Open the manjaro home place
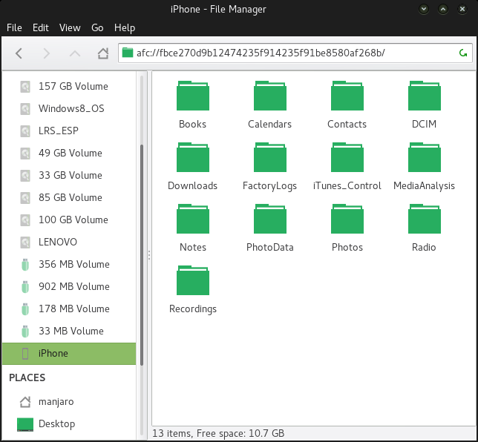This screenshot has width=478, height=442. coord(56,401)
